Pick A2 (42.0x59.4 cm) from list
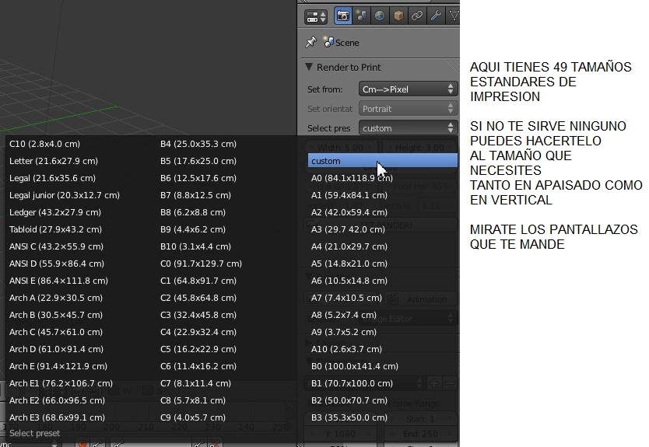Viewport: 649px width, 447px height. coord(349,212)
